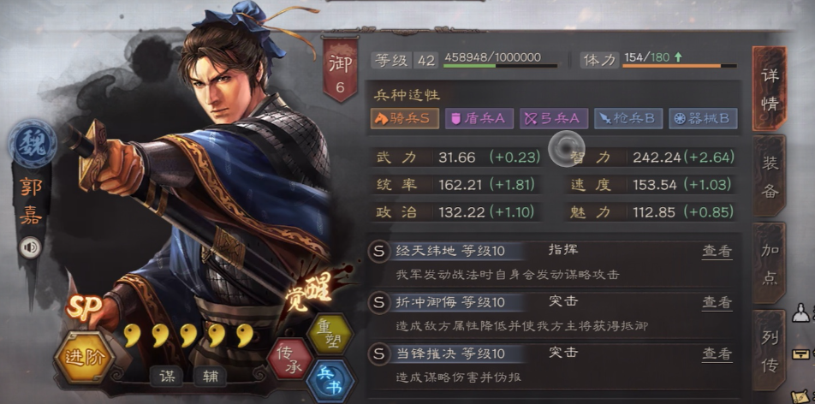815x404 pixels.
Task: Click the 谋 tag button
Action: 166,377
